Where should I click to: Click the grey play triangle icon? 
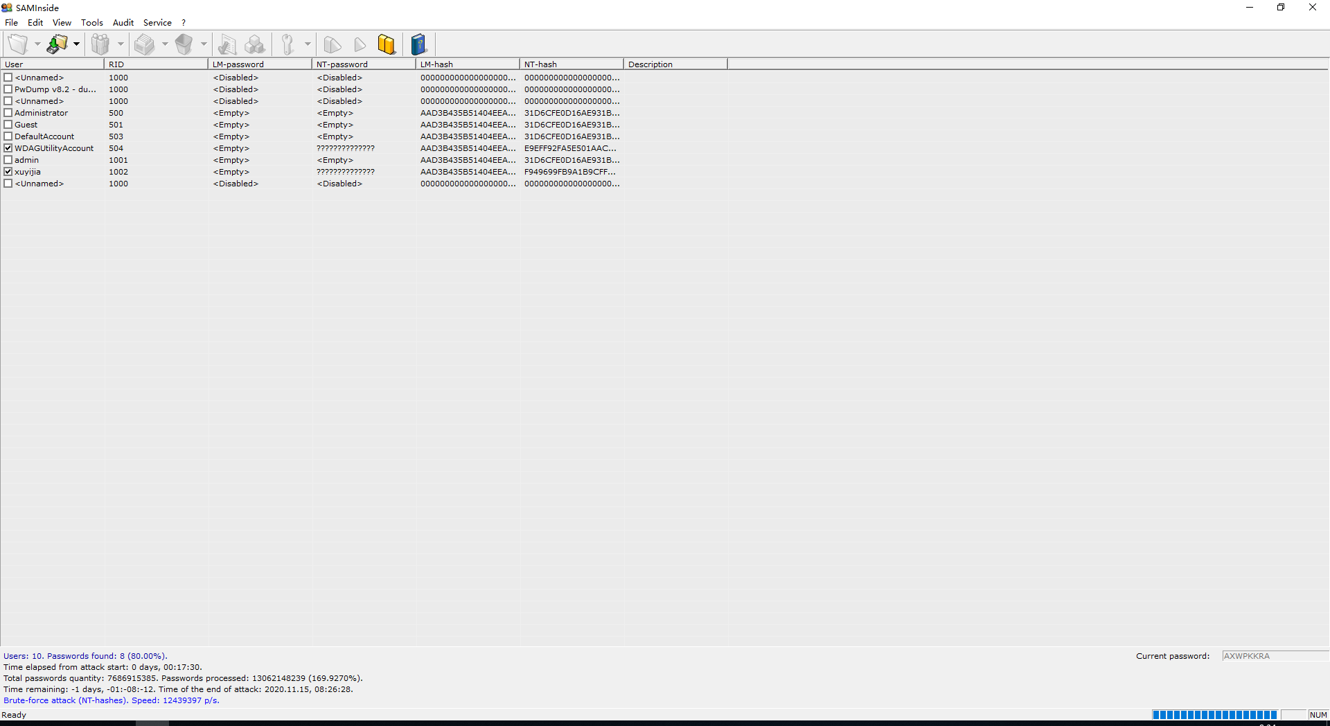(360, 44)
